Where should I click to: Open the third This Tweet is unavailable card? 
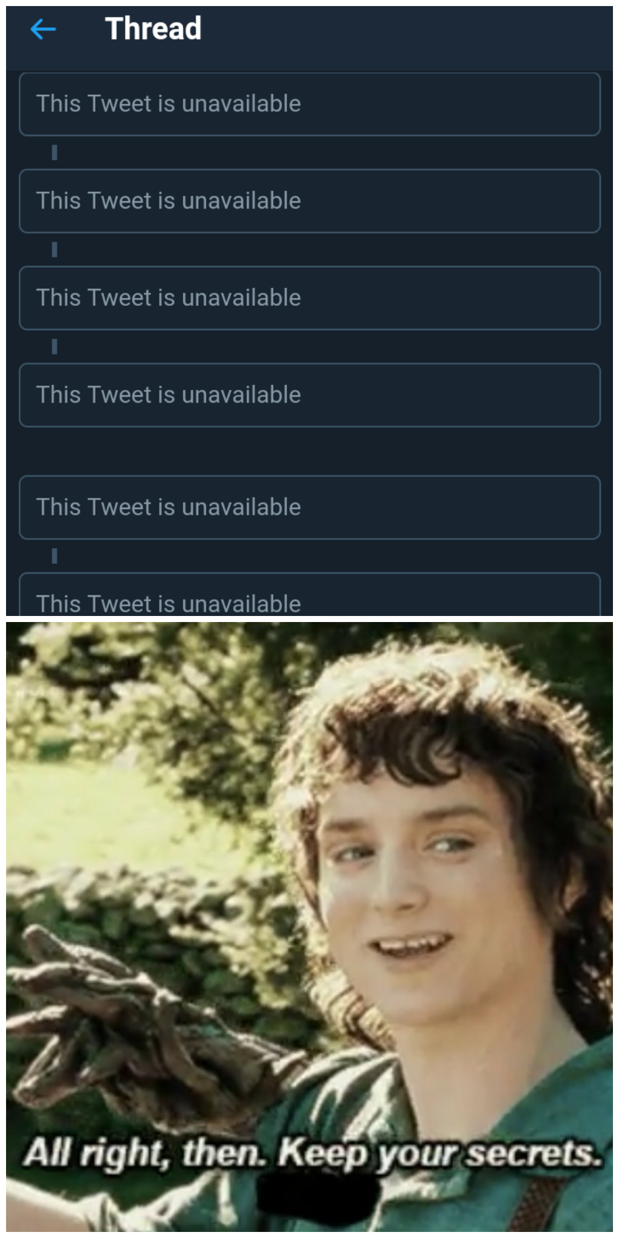(309, 297)
